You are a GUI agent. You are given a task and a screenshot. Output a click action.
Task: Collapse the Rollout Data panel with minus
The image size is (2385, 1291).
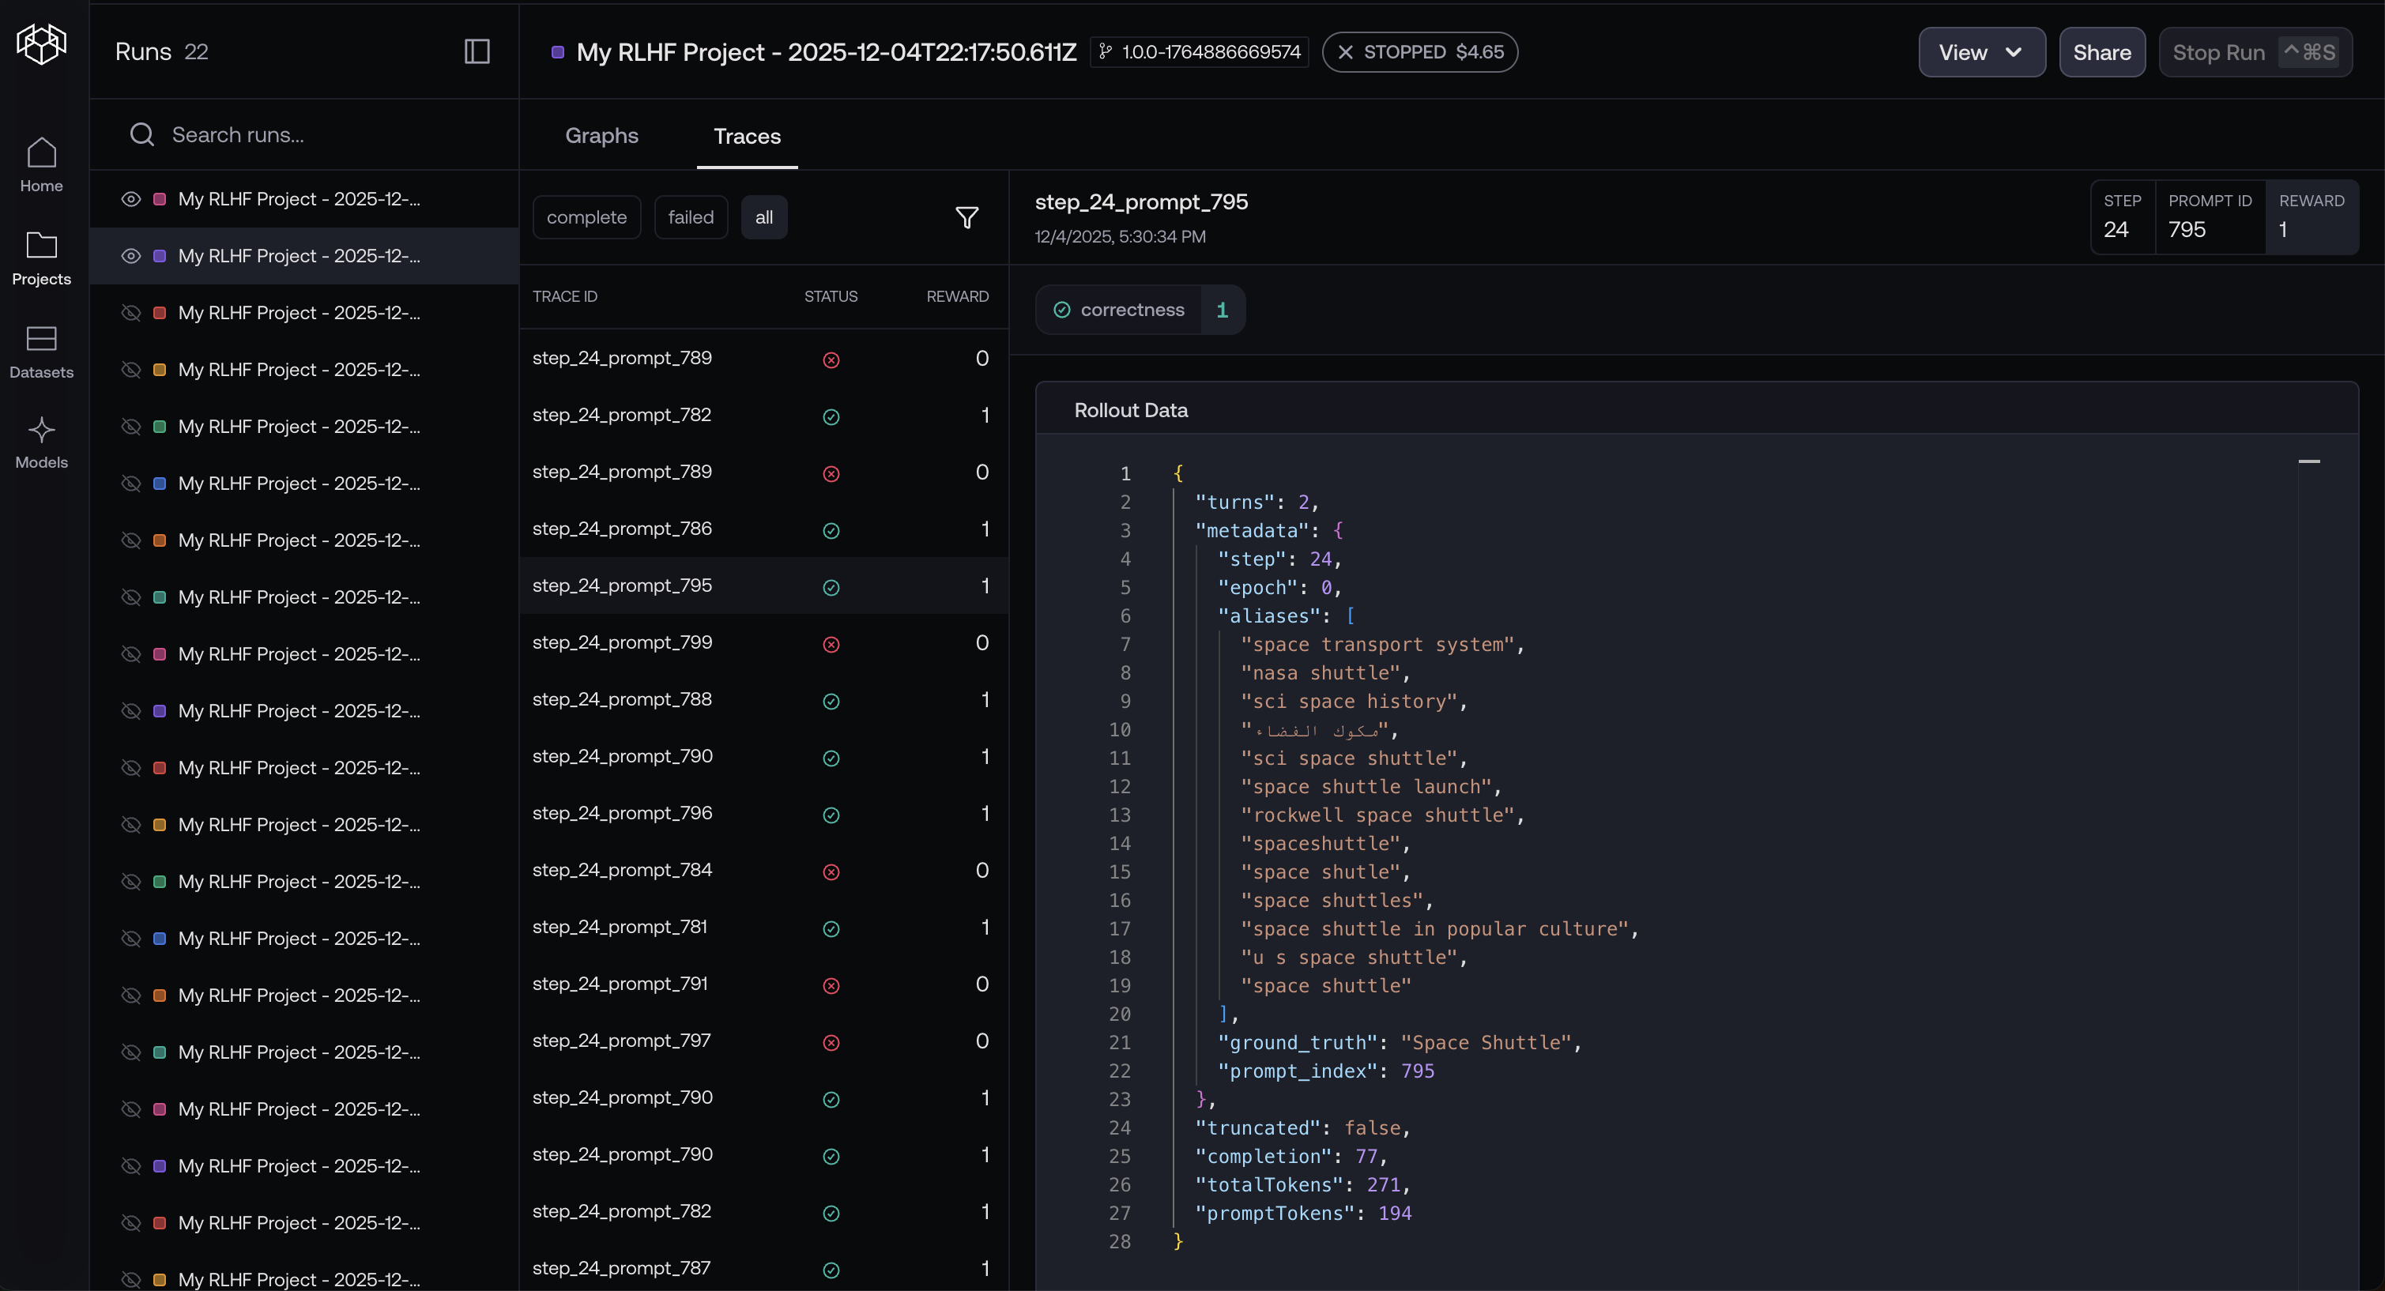point(2308,461)
